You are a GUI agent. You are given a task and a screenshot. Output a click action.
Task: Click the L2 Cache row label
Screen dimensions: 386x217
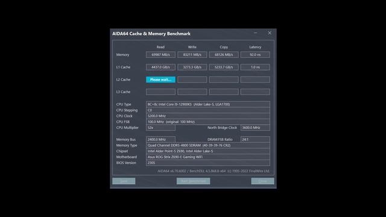pyautogui.click(x=123, y=80)
